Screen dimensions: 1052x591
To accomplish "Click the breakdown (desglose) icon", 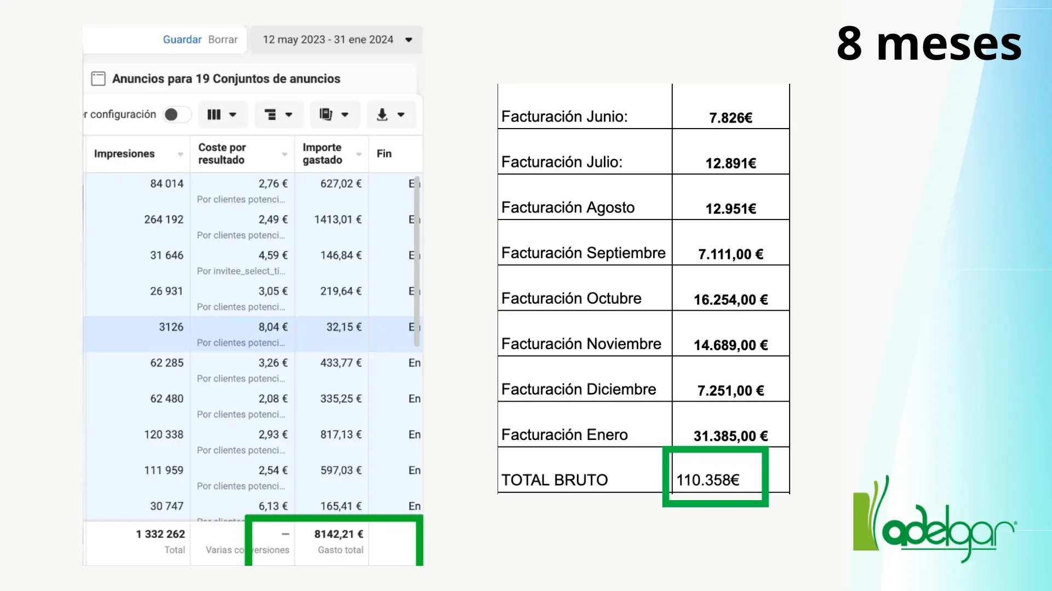I will pyautogui.click(x=270, y=115).
